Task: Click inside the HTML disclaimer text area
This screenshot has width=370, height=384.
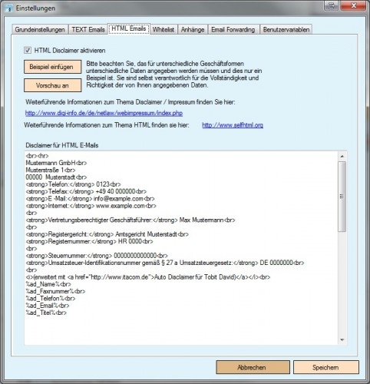Action: [181, 248]
